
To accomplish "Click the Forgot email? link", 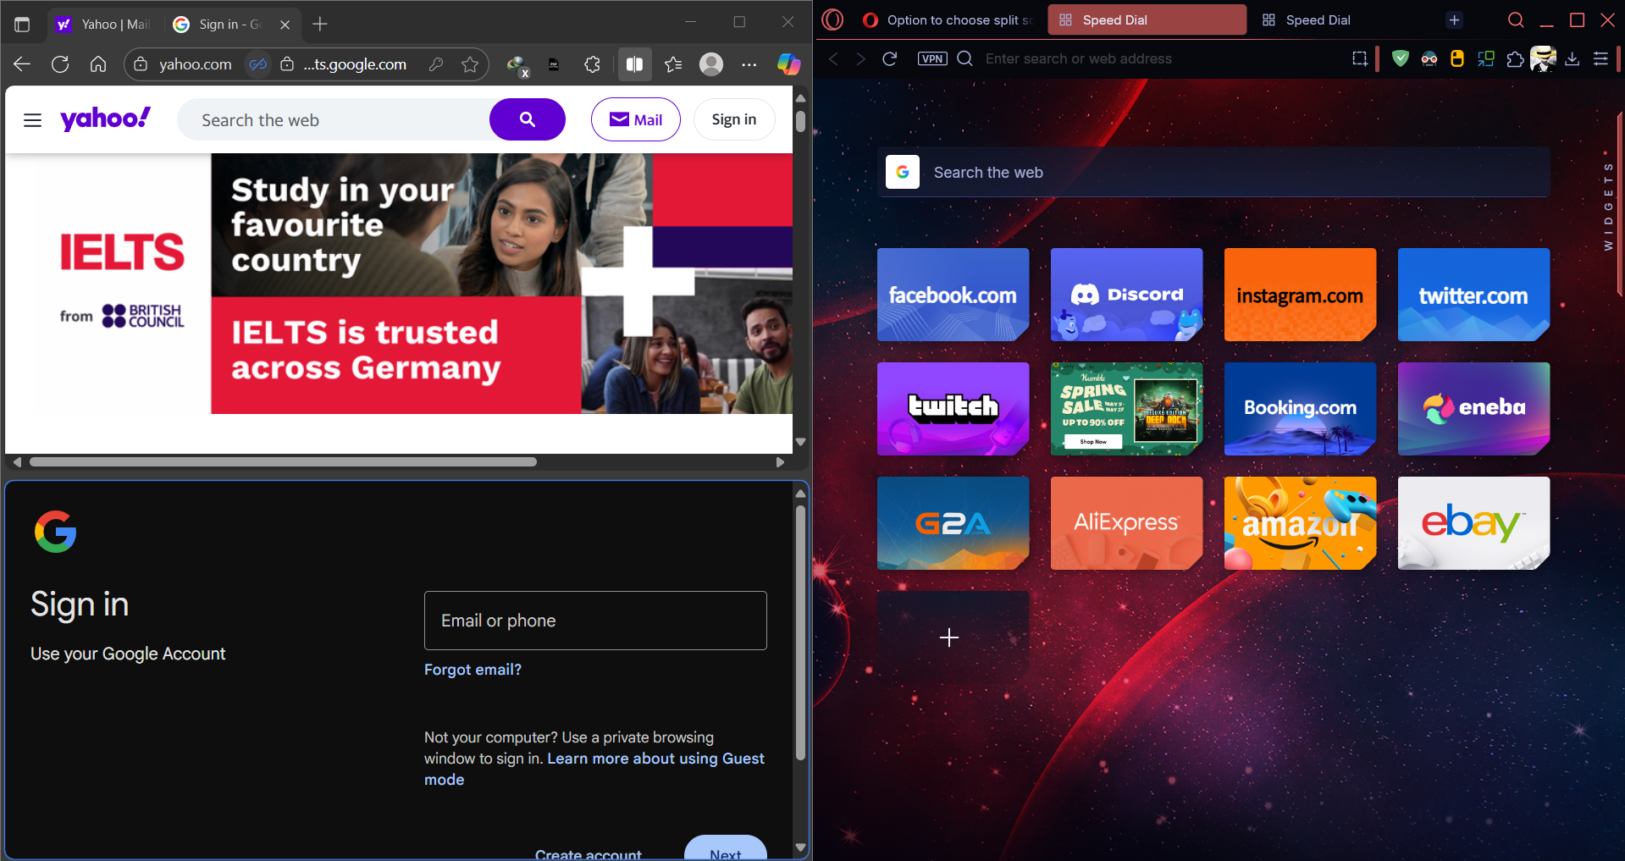I will coord(473,670).
